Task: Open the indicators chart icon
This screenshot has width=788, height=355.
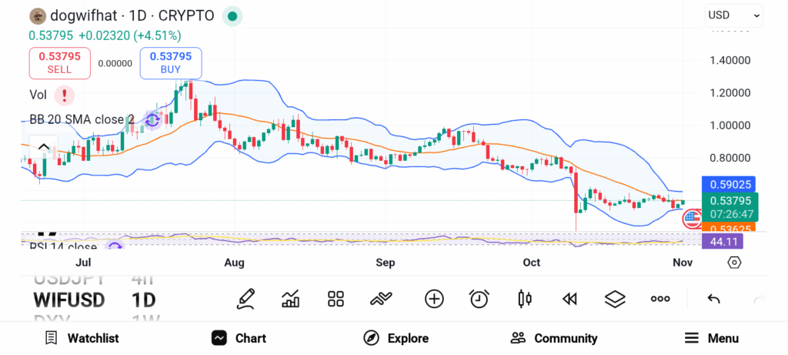Action: 291,299
